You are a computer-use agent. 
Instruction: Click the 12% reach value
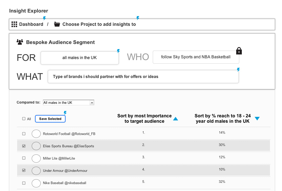[222, 157]
